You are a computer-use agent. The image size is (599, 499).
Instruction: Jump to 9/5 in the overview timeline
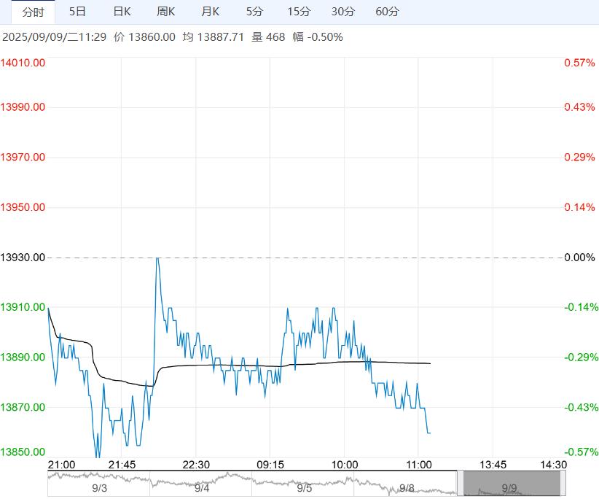point(304,487)
